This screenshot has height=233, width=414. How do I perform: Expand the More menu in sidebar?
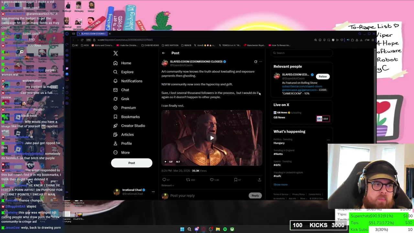[122, 152]
